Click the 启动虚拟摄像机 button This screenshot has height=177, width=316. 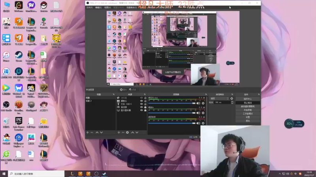tap(248, 106)
